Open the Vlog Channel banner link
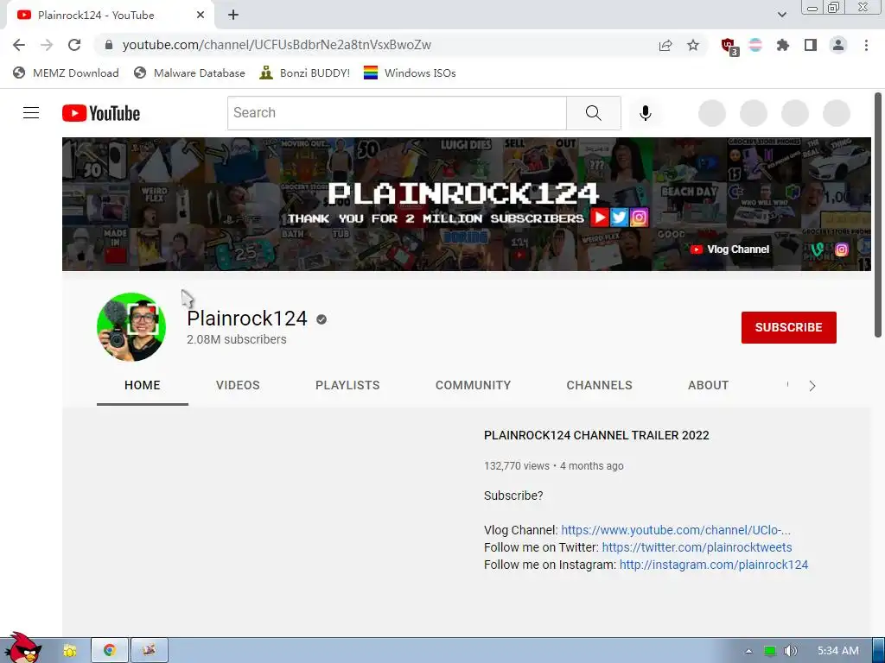 pos(729,249)
